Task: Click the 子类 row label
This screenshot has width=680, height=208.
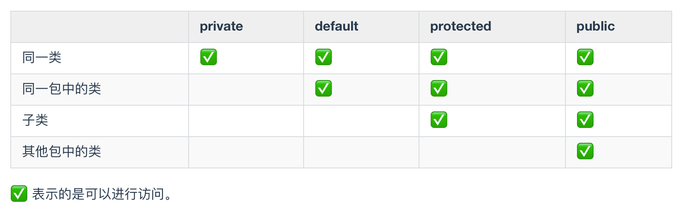Action: [x=35, y=120]
